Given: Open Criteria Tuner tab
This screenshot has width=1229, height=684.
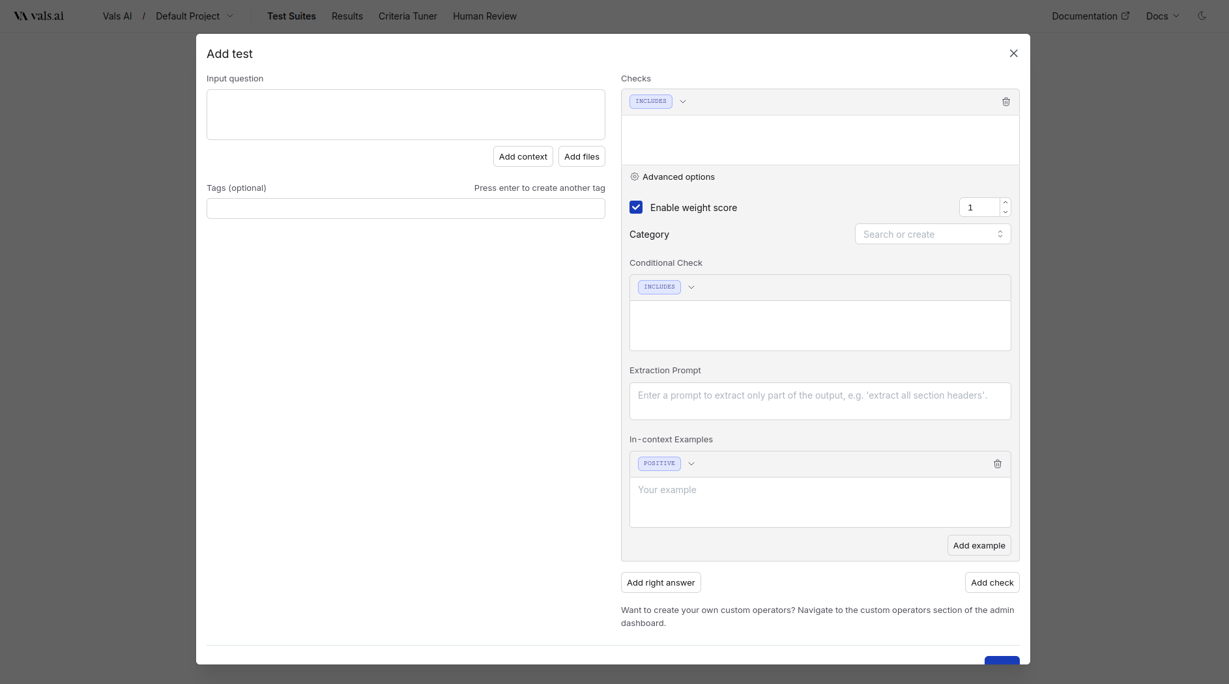Looking at the screenshot, I should [x=408, y=16].
